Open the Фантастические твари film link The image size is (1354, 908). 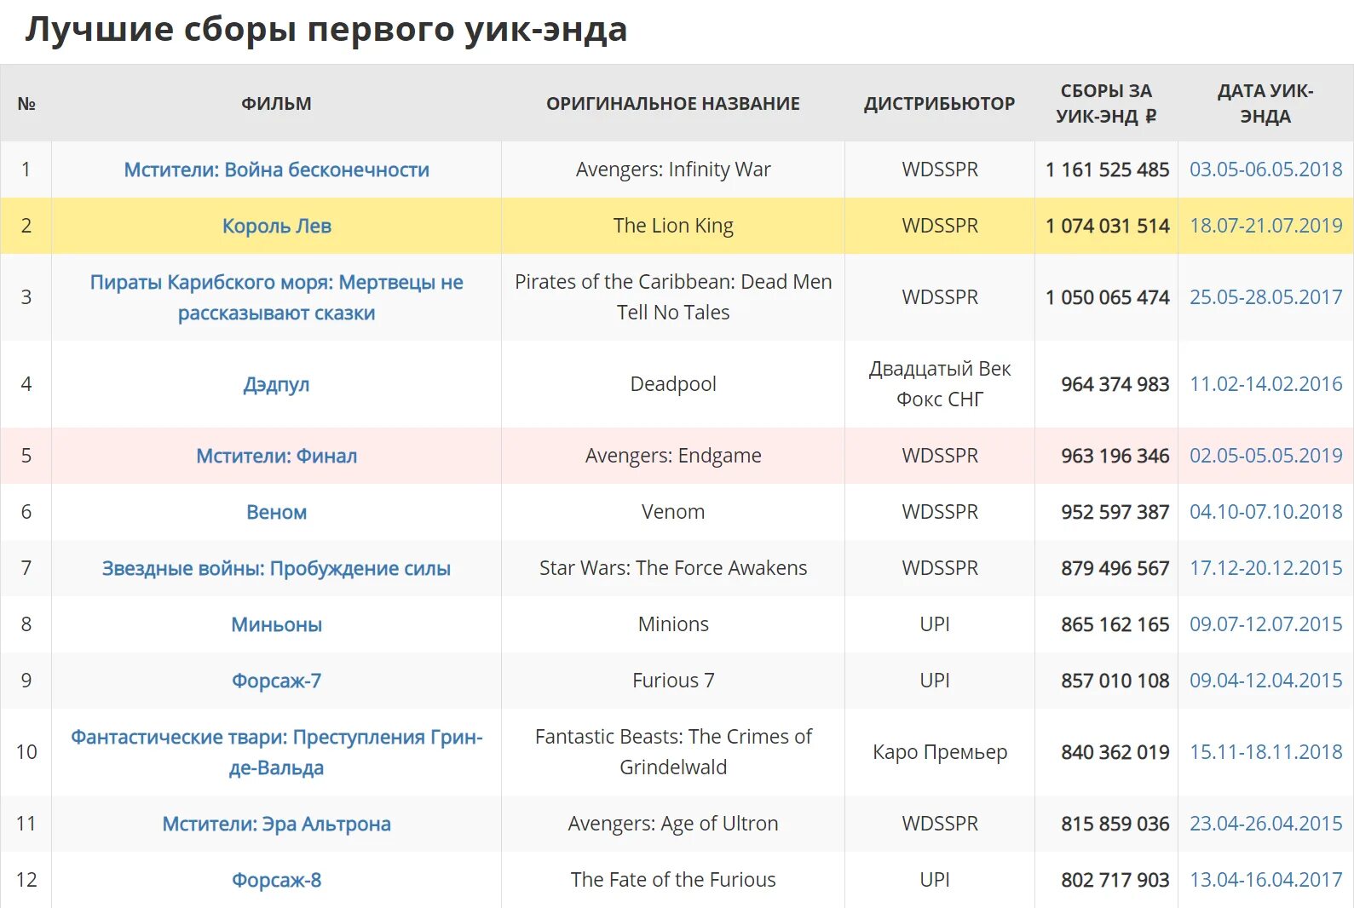pyautogui.click(x=276, y=752)
